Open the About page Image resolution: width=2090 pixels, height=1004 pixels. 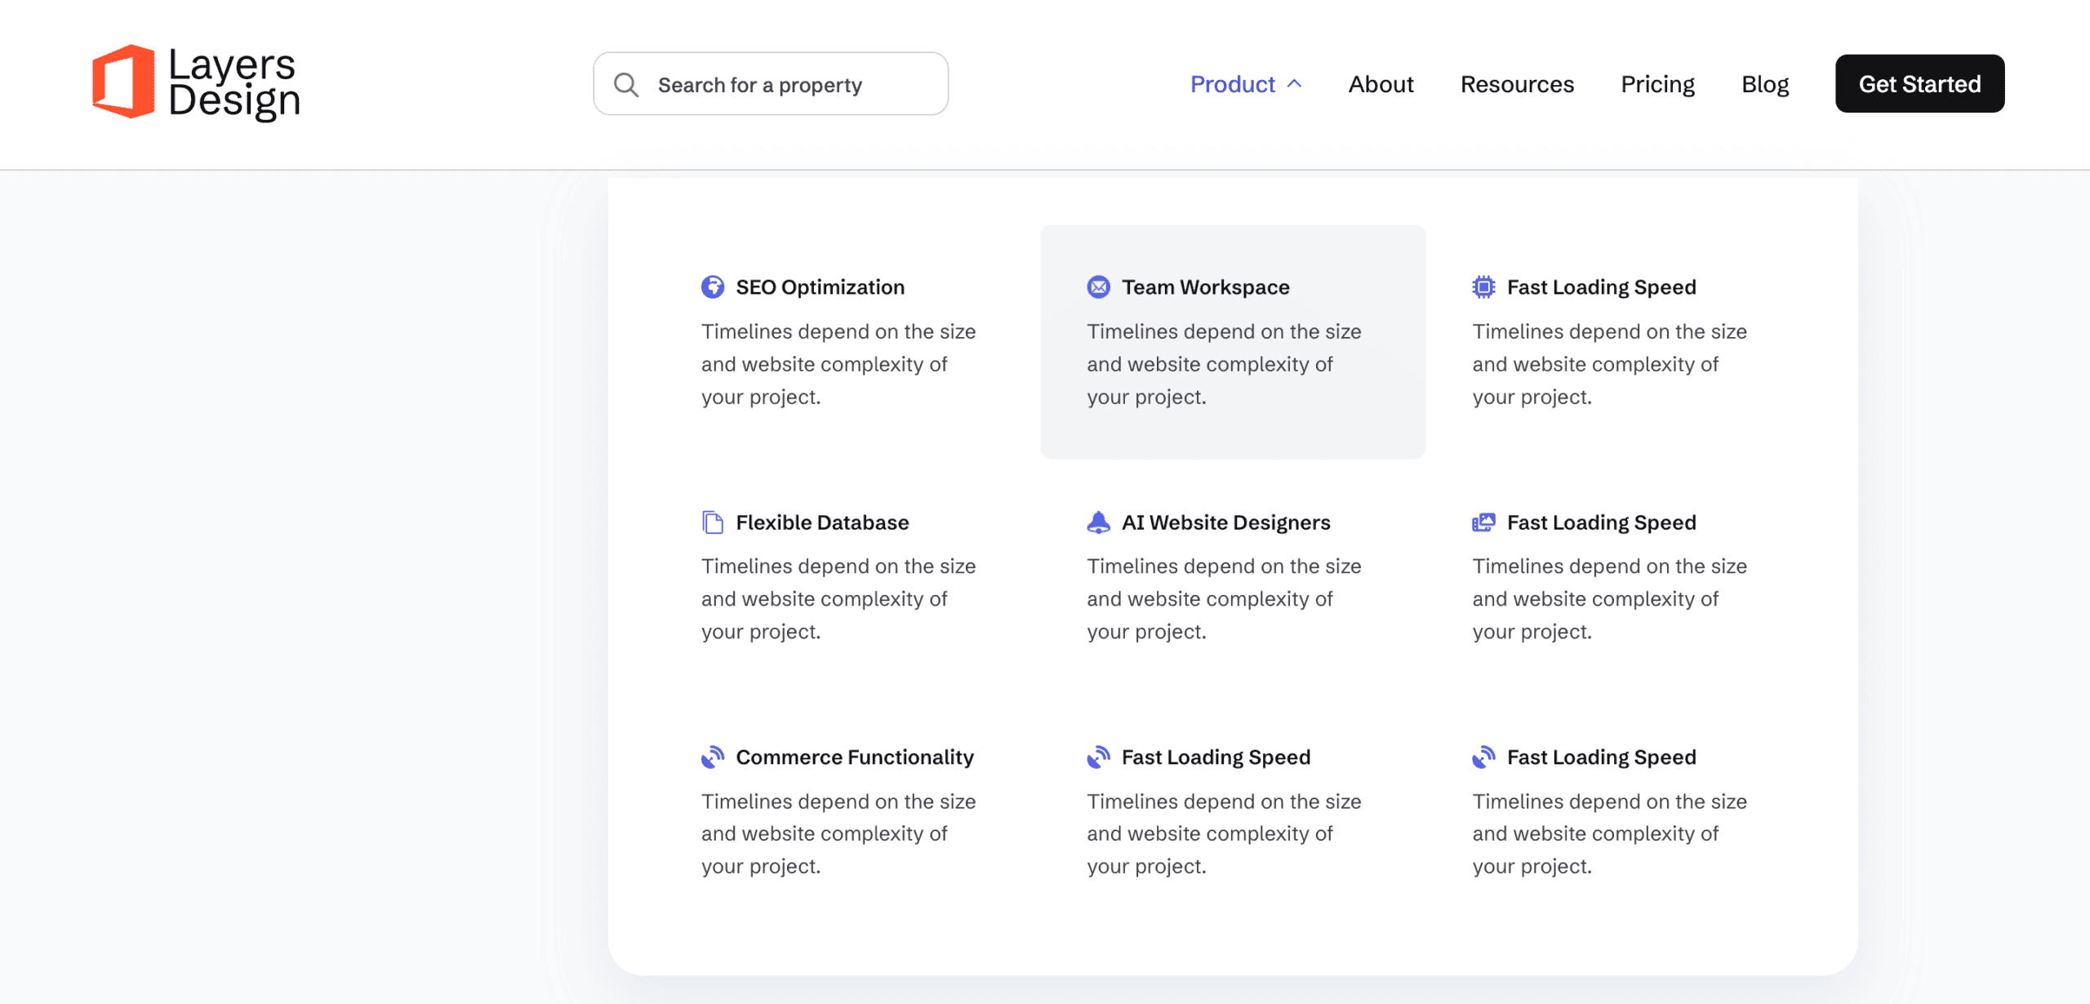pyautogui.click(x=1381, y=84)
